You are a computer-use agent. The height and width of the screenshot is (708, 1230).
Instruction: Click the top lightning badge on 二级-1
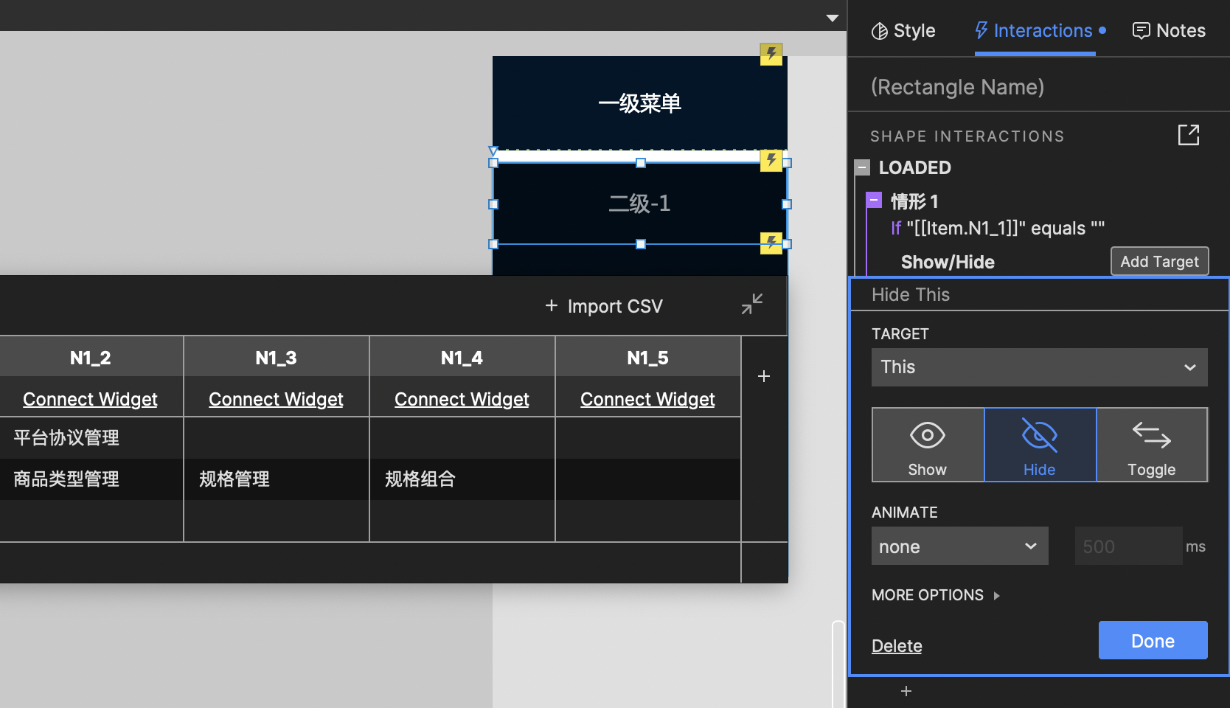click(771, 161)
